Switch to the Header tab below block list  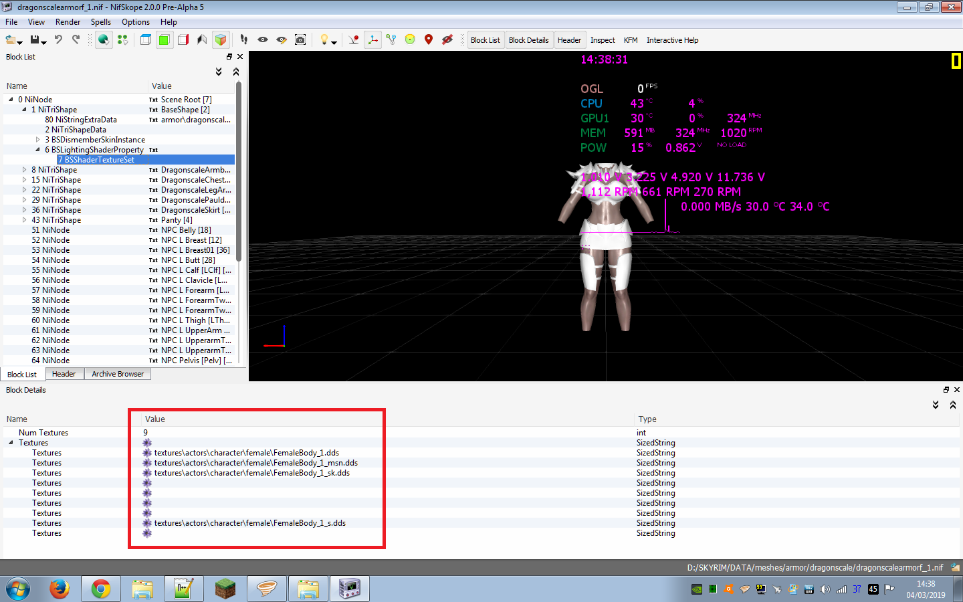[64, 374]
